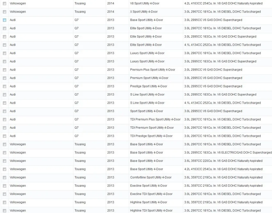
Task: Select checkbox for Q7 Elite 4.1L V8 DIESEL row
Action: 5,45
